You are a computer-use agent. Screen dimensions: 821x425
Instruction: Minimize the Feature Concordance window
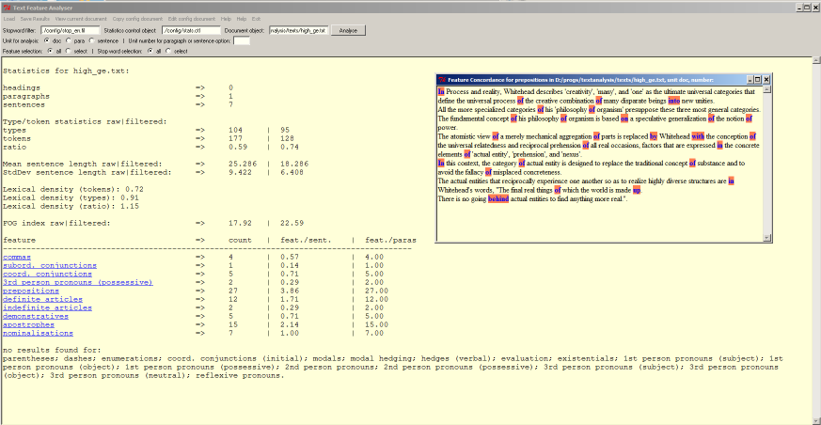[x=748, y=81]
